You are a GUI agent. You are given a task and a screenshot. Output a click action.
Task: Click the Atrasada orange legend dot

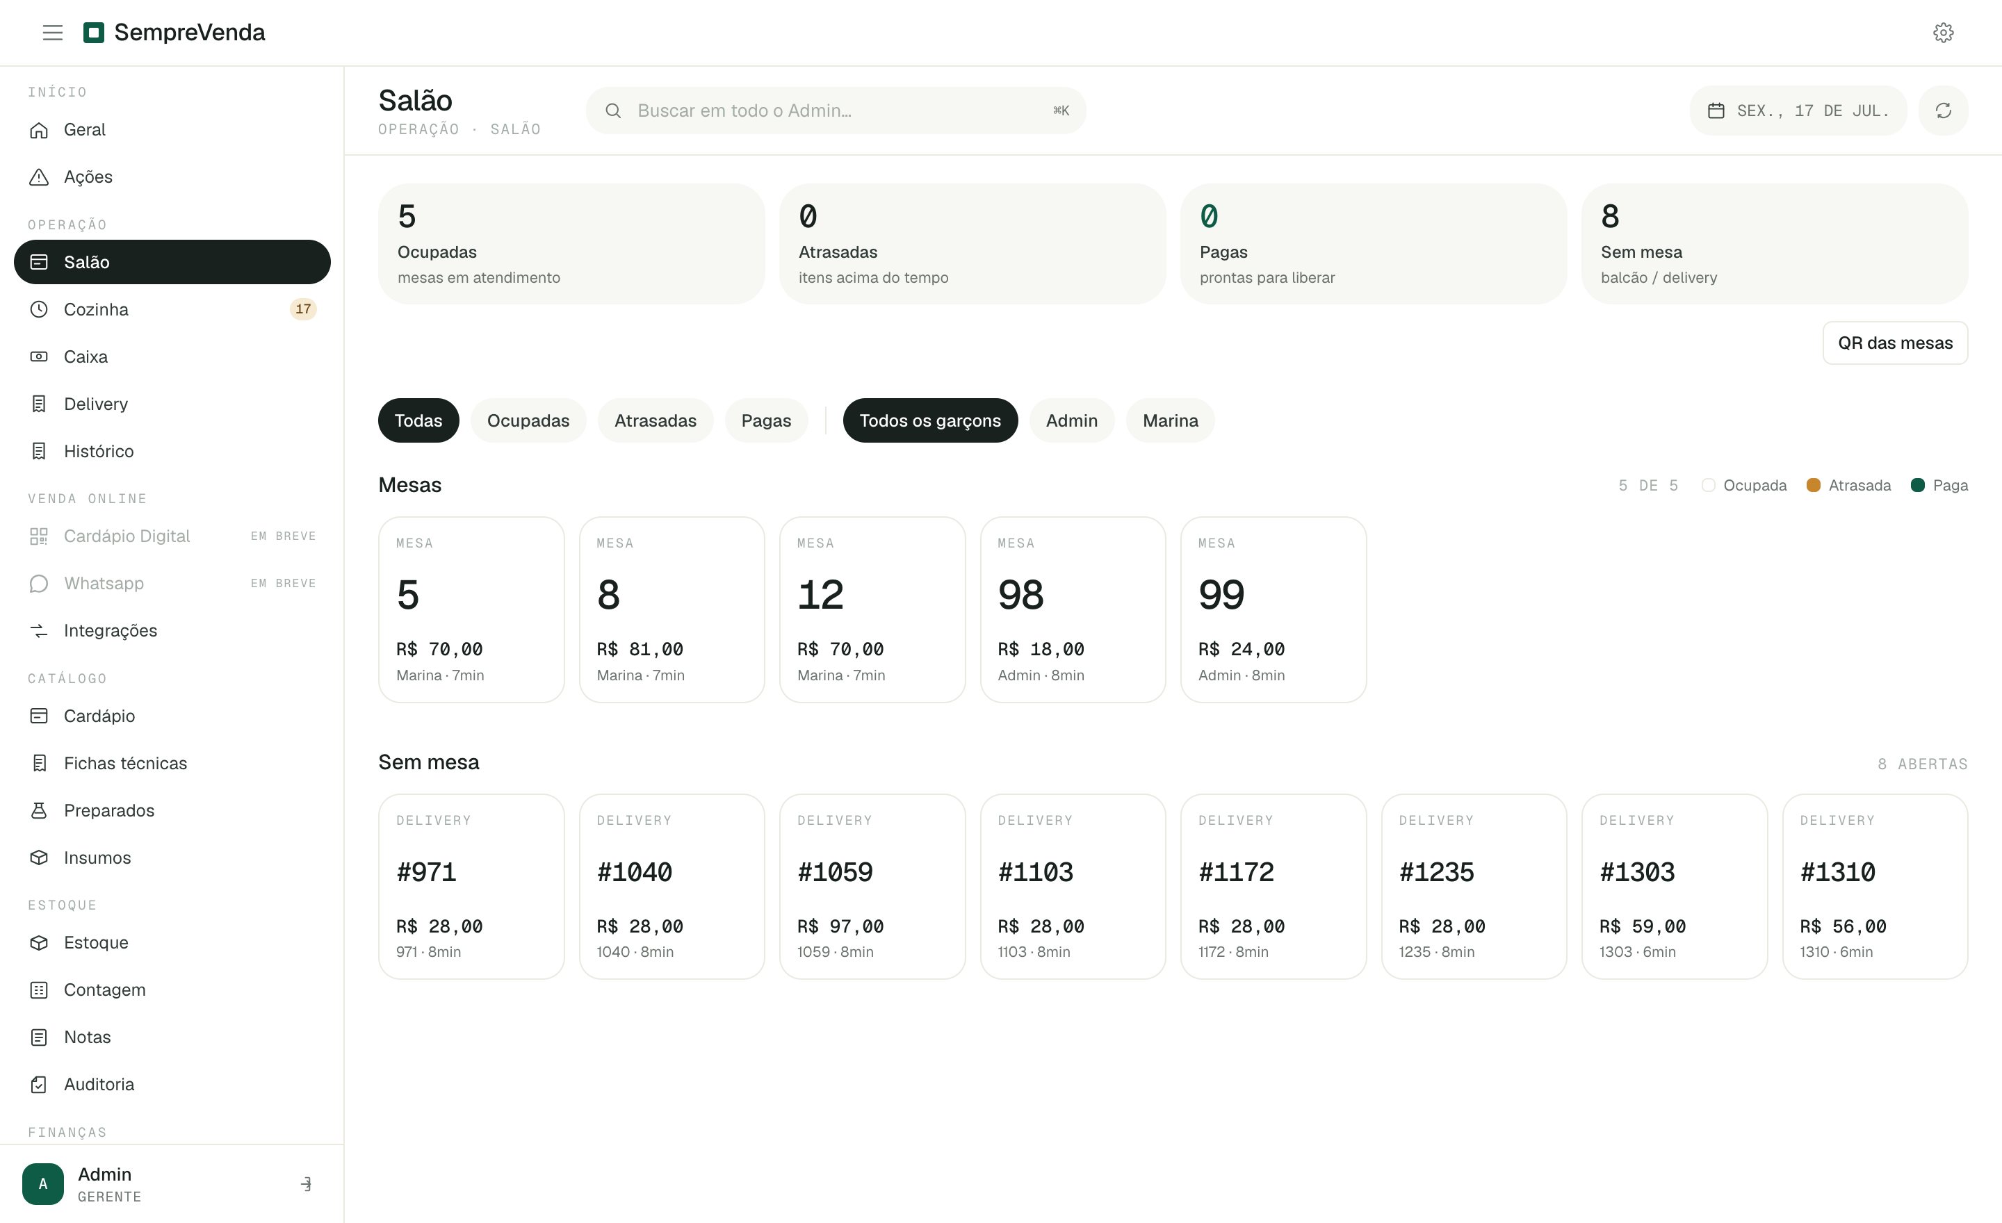coord(1814,486)
